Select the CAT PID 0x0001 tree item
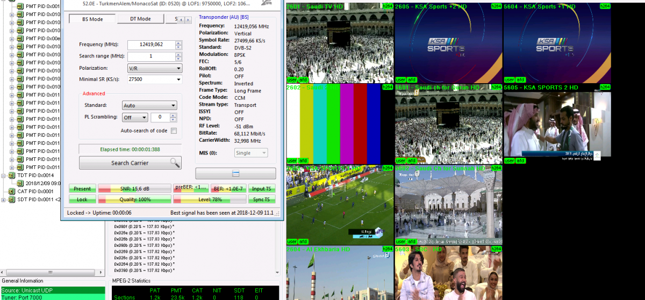 (35, 191)
